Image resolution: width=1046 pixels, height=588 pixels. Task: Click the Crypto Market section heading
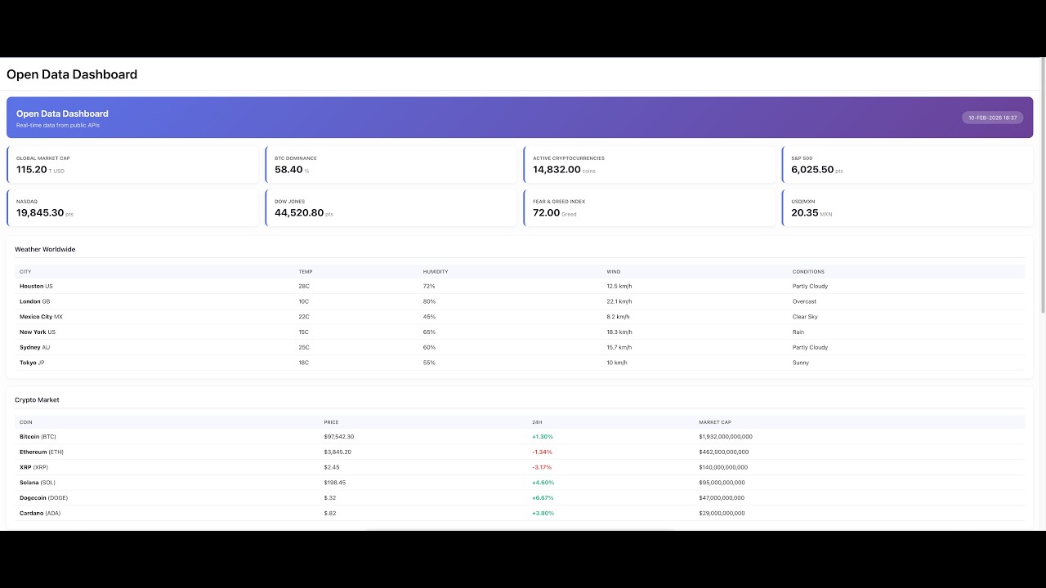click(x=37, y=400)
